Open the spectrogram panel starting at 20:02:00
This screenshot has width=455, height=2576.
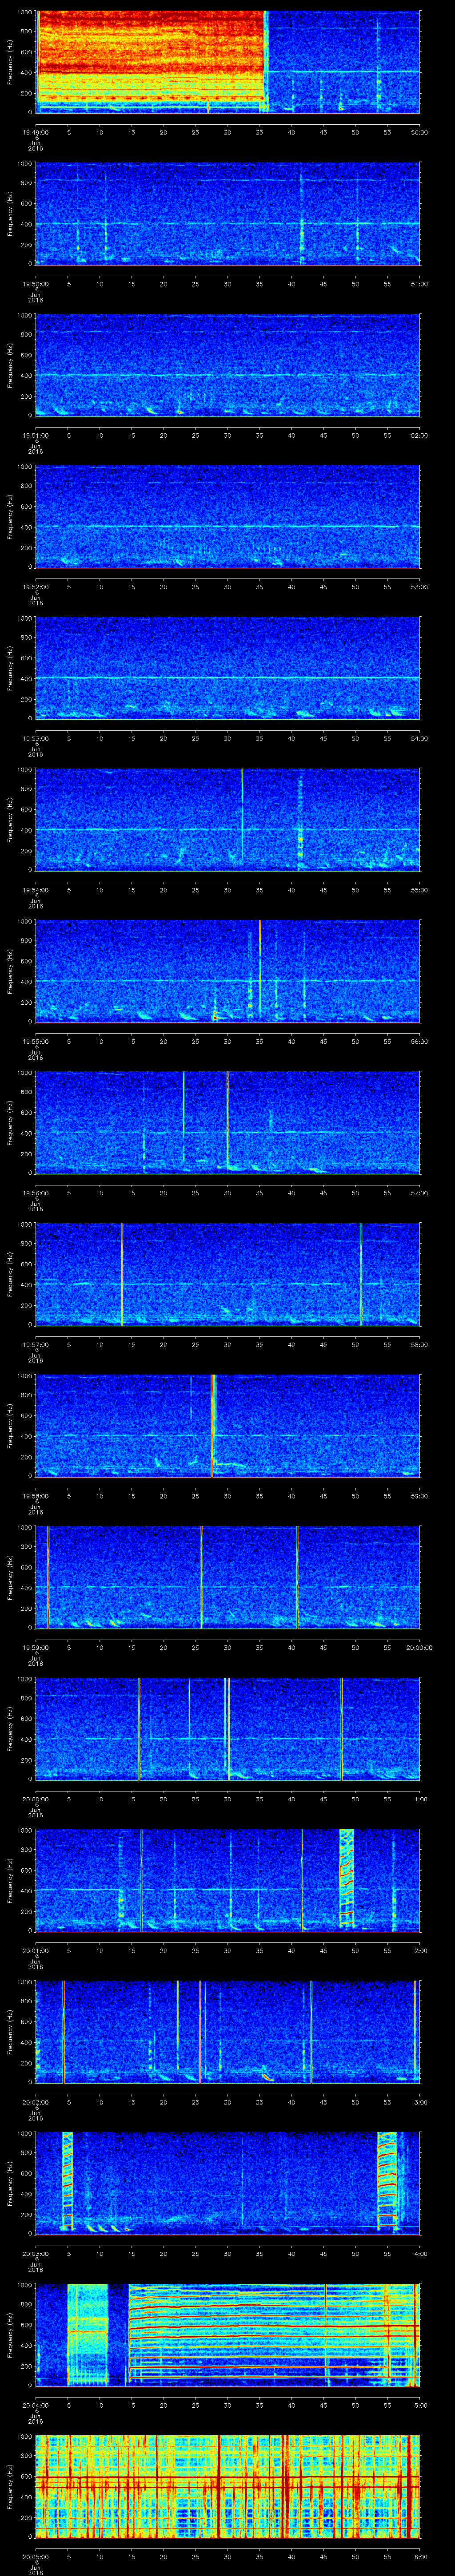tap(228, 2032)
